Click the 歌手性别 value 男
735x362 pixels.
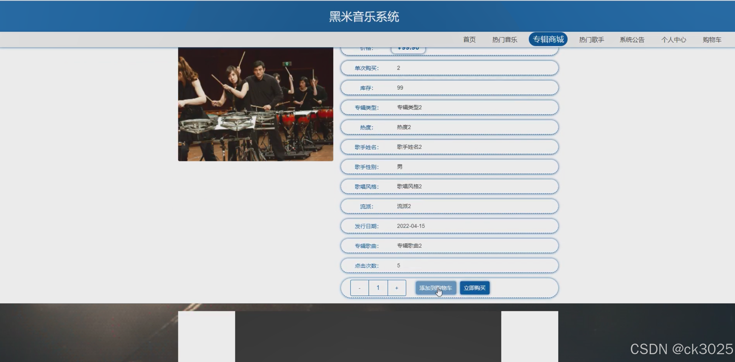coord(400,167)
